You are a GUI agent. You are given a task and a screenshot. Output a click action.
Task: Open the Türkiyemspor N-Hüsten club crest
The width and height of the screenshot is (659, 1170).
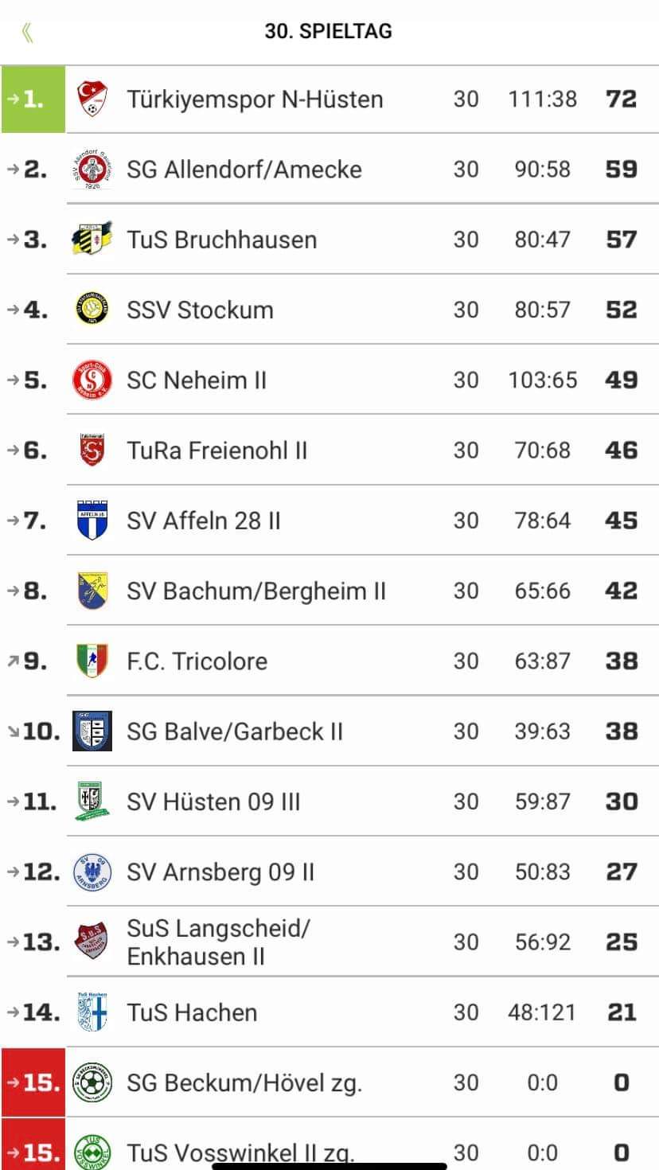[x=92, y=99]
